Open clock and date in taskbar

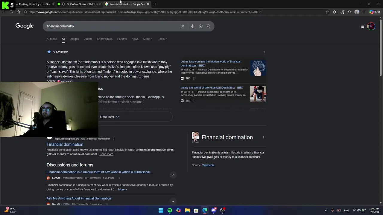pyautogui.click(x=374, y=210)
